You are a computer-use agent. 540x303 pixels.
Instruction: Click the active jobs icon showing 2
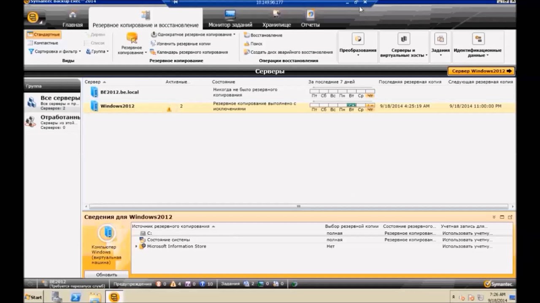[246, 284]
